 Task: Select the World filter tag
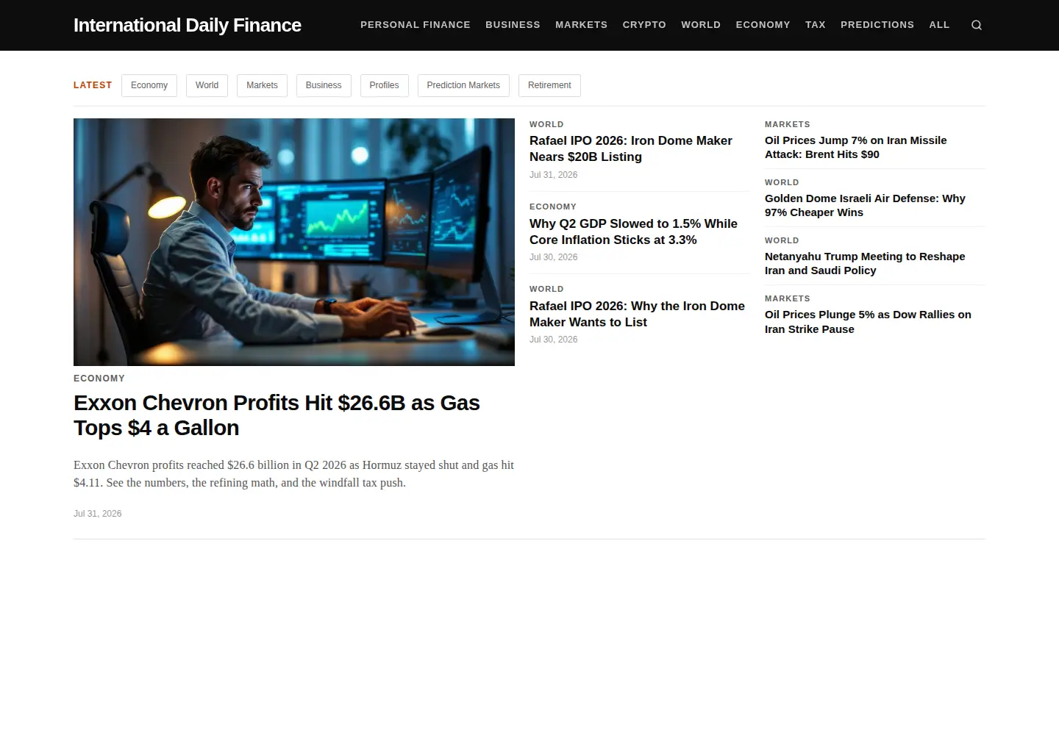pyautogui.click(x=207, y=85)
